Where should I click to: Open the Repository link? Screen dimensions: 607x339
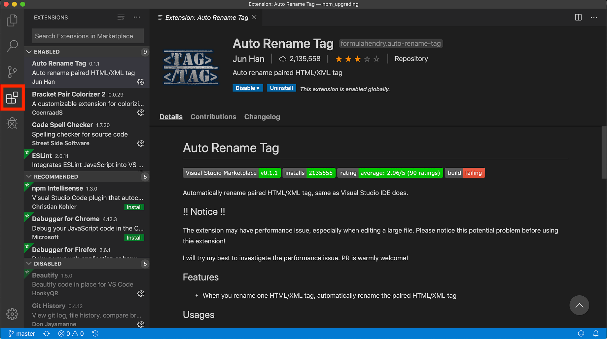tap(411, 59)
